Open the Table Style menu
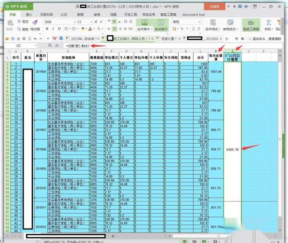This screenshot has width=288, height=243. coord(230,25)
